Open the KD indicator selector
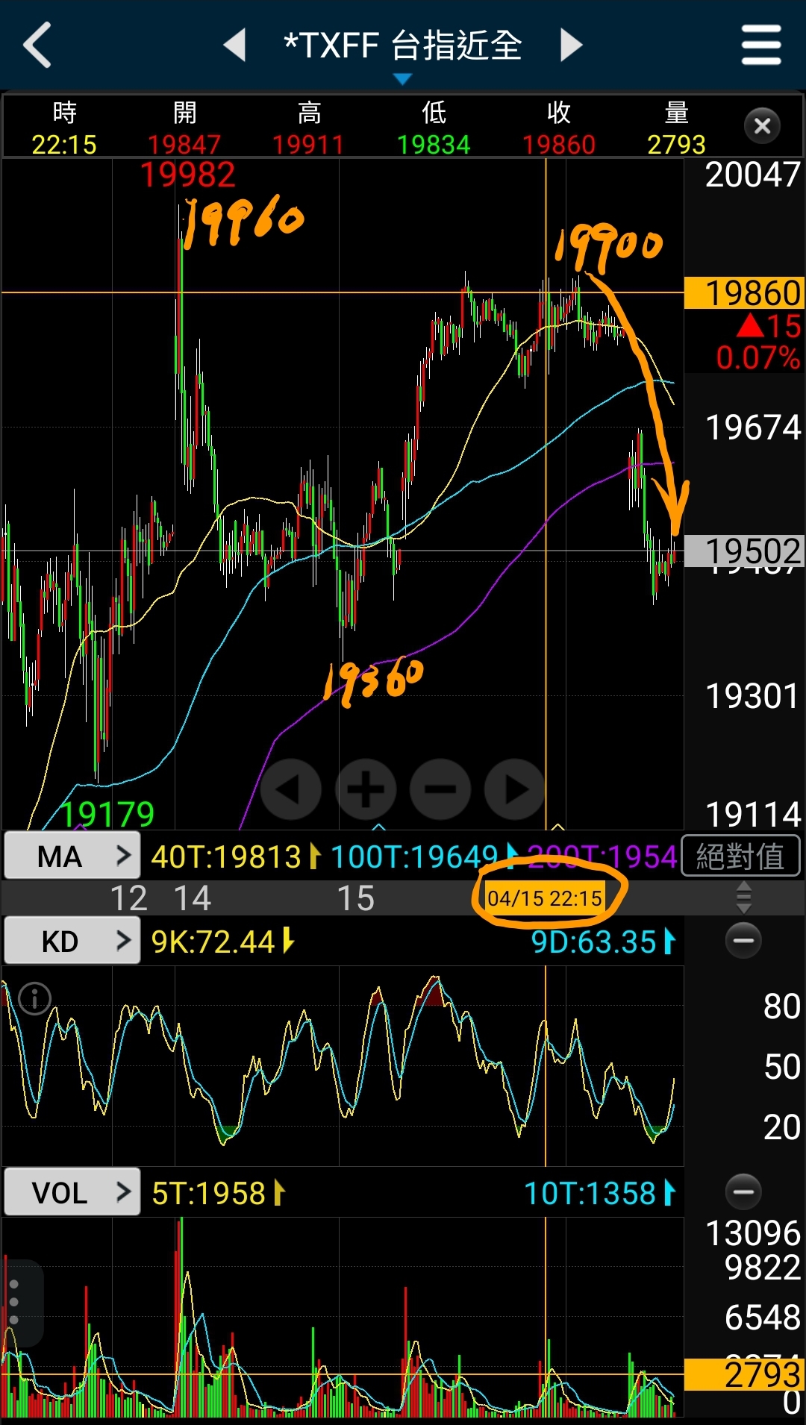The image size is (806, 1425). (72, 942)
